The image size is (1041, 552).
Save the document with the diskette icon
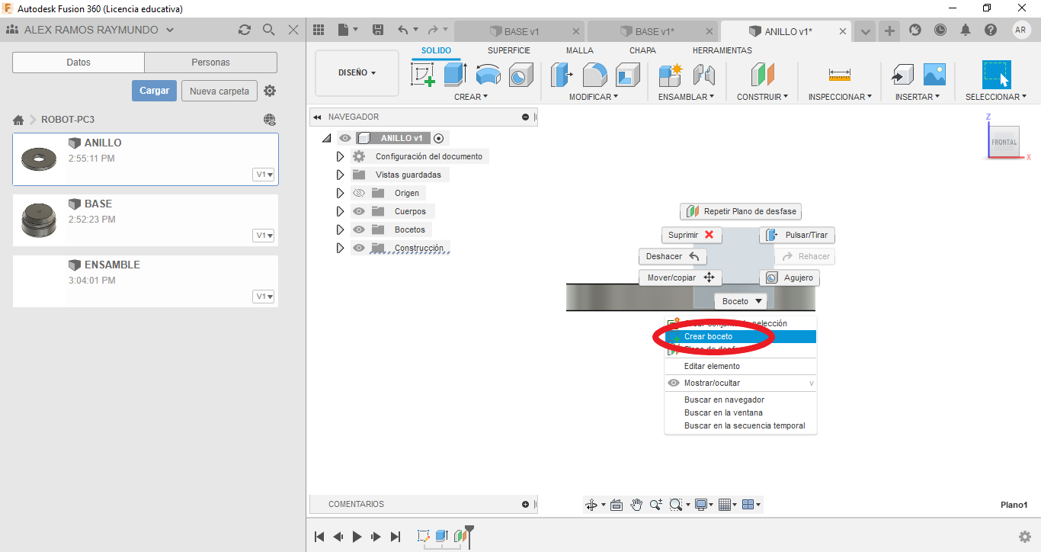377,30
